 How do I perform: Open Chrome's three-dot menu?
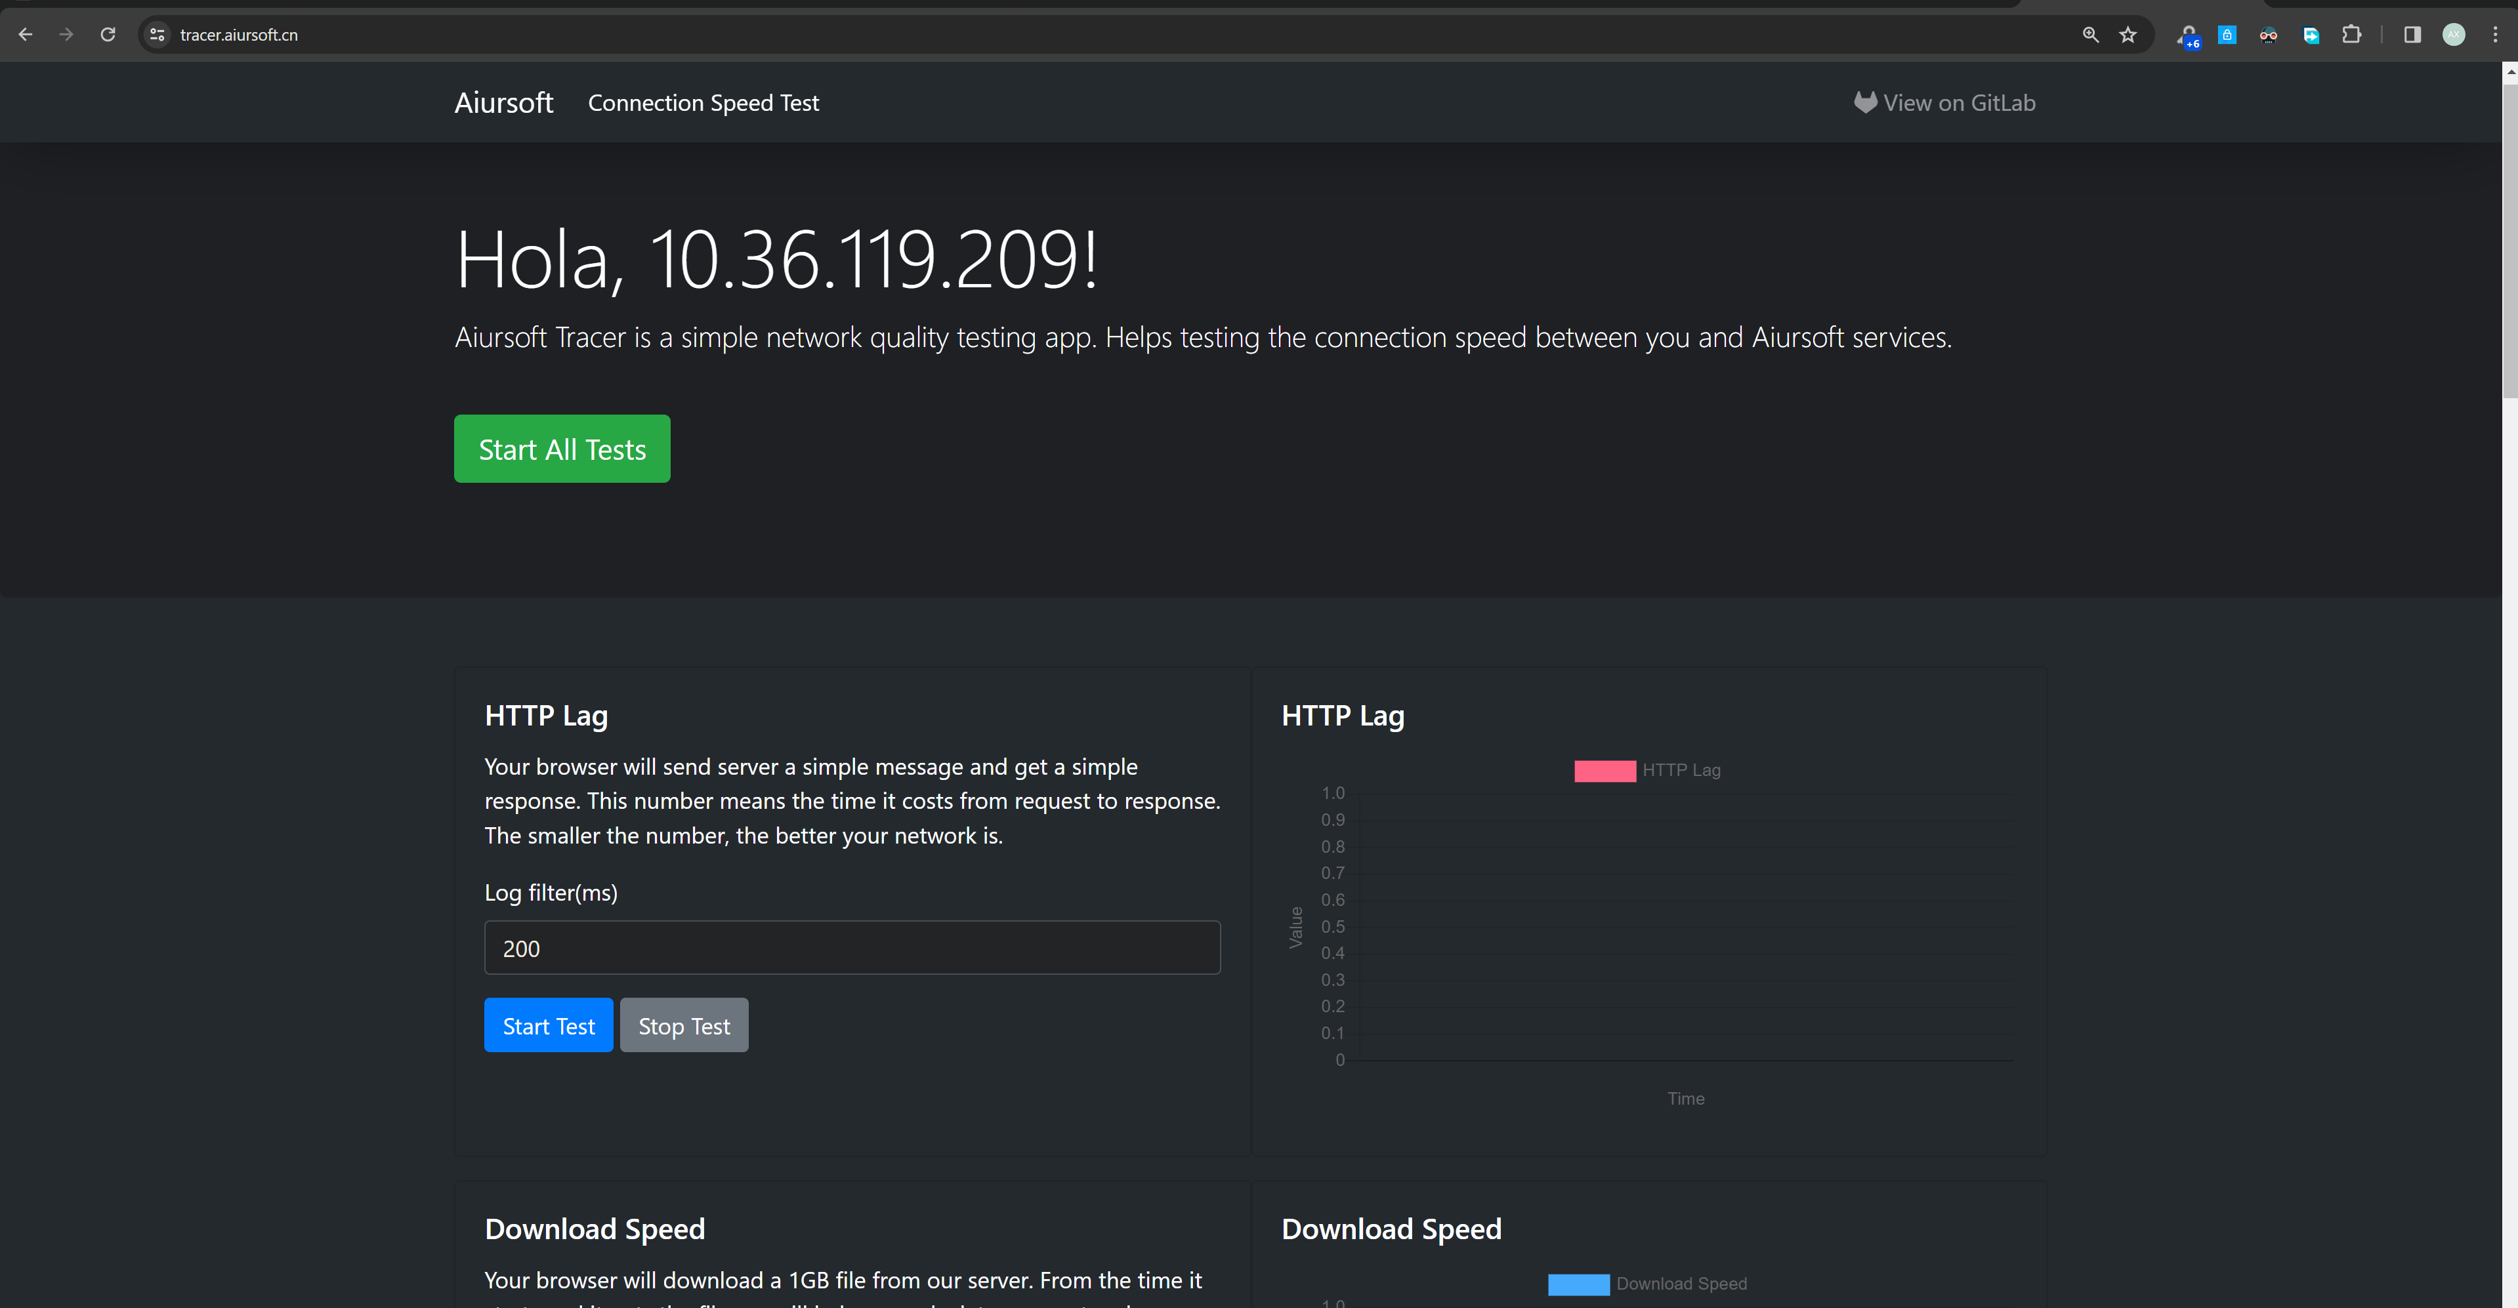2494,34
